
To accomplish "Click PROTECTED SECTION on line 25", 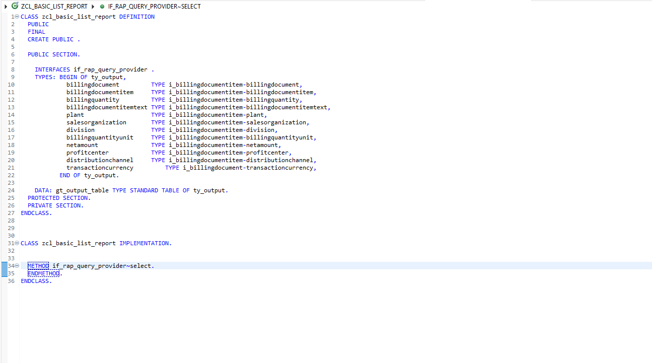I will point(57,198).
